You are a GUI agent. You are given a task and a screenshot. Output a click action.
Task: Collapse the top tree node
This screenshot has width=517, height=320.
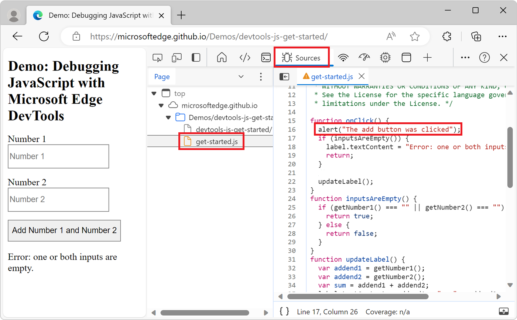(x=154, y=93)
